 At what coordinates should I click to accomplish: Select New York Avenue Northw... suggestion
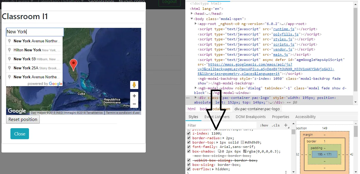click(x=34, y=41)
